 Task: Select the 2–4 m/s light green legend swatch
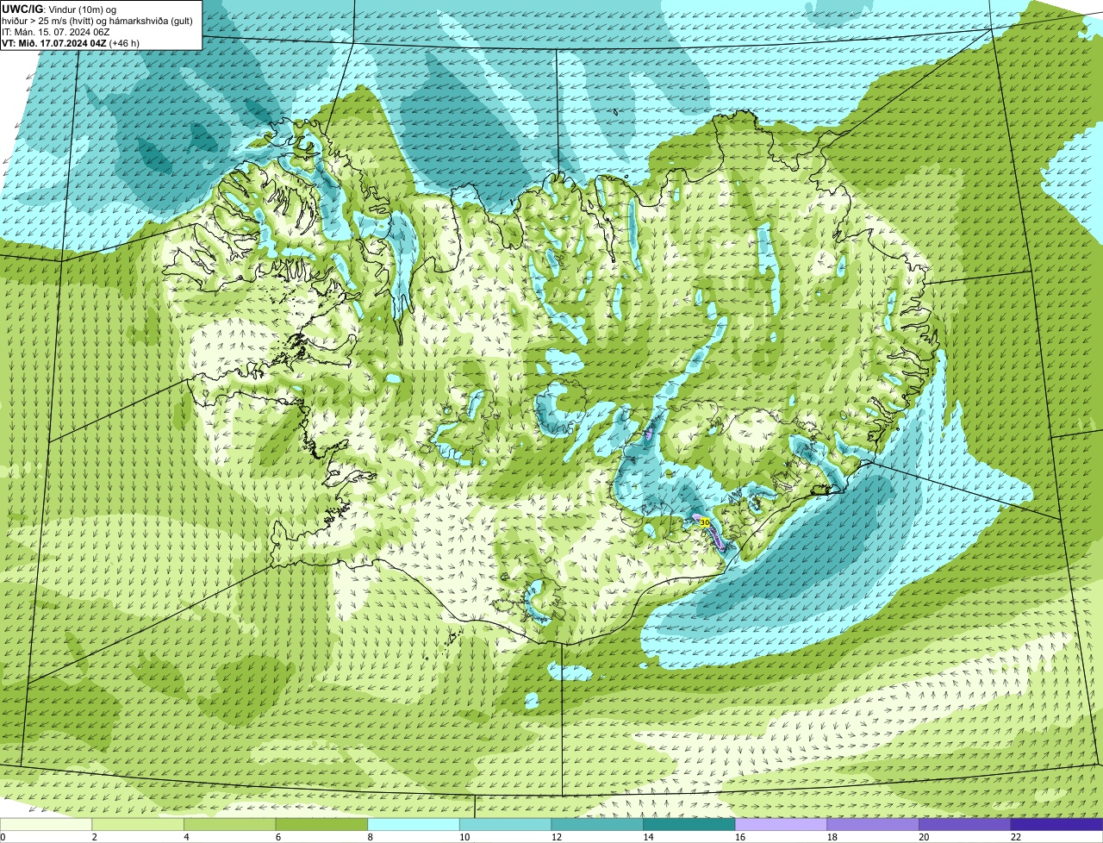(x=138, y=824)
